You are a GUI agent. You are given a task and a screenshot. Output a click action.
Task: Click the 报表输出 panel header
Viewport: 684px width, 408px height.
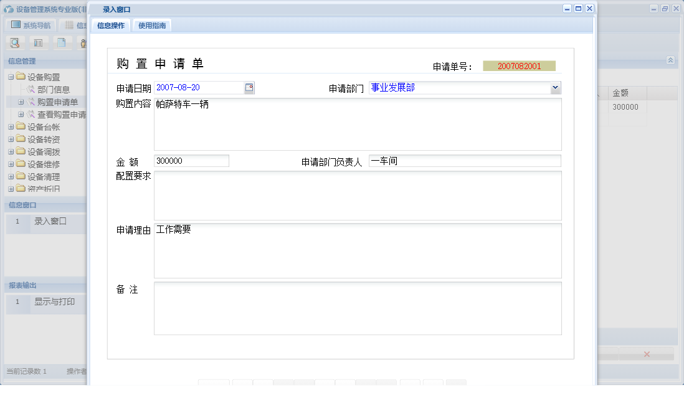(x=46, y=285)
